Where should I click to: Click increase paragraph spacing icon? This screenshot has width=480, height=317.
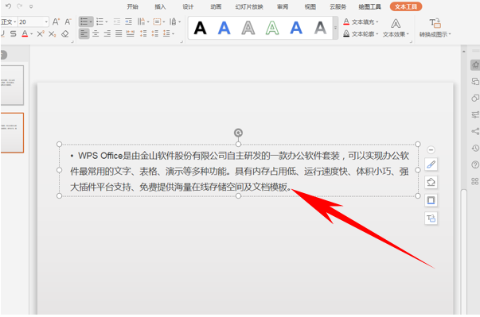point(143,33)
